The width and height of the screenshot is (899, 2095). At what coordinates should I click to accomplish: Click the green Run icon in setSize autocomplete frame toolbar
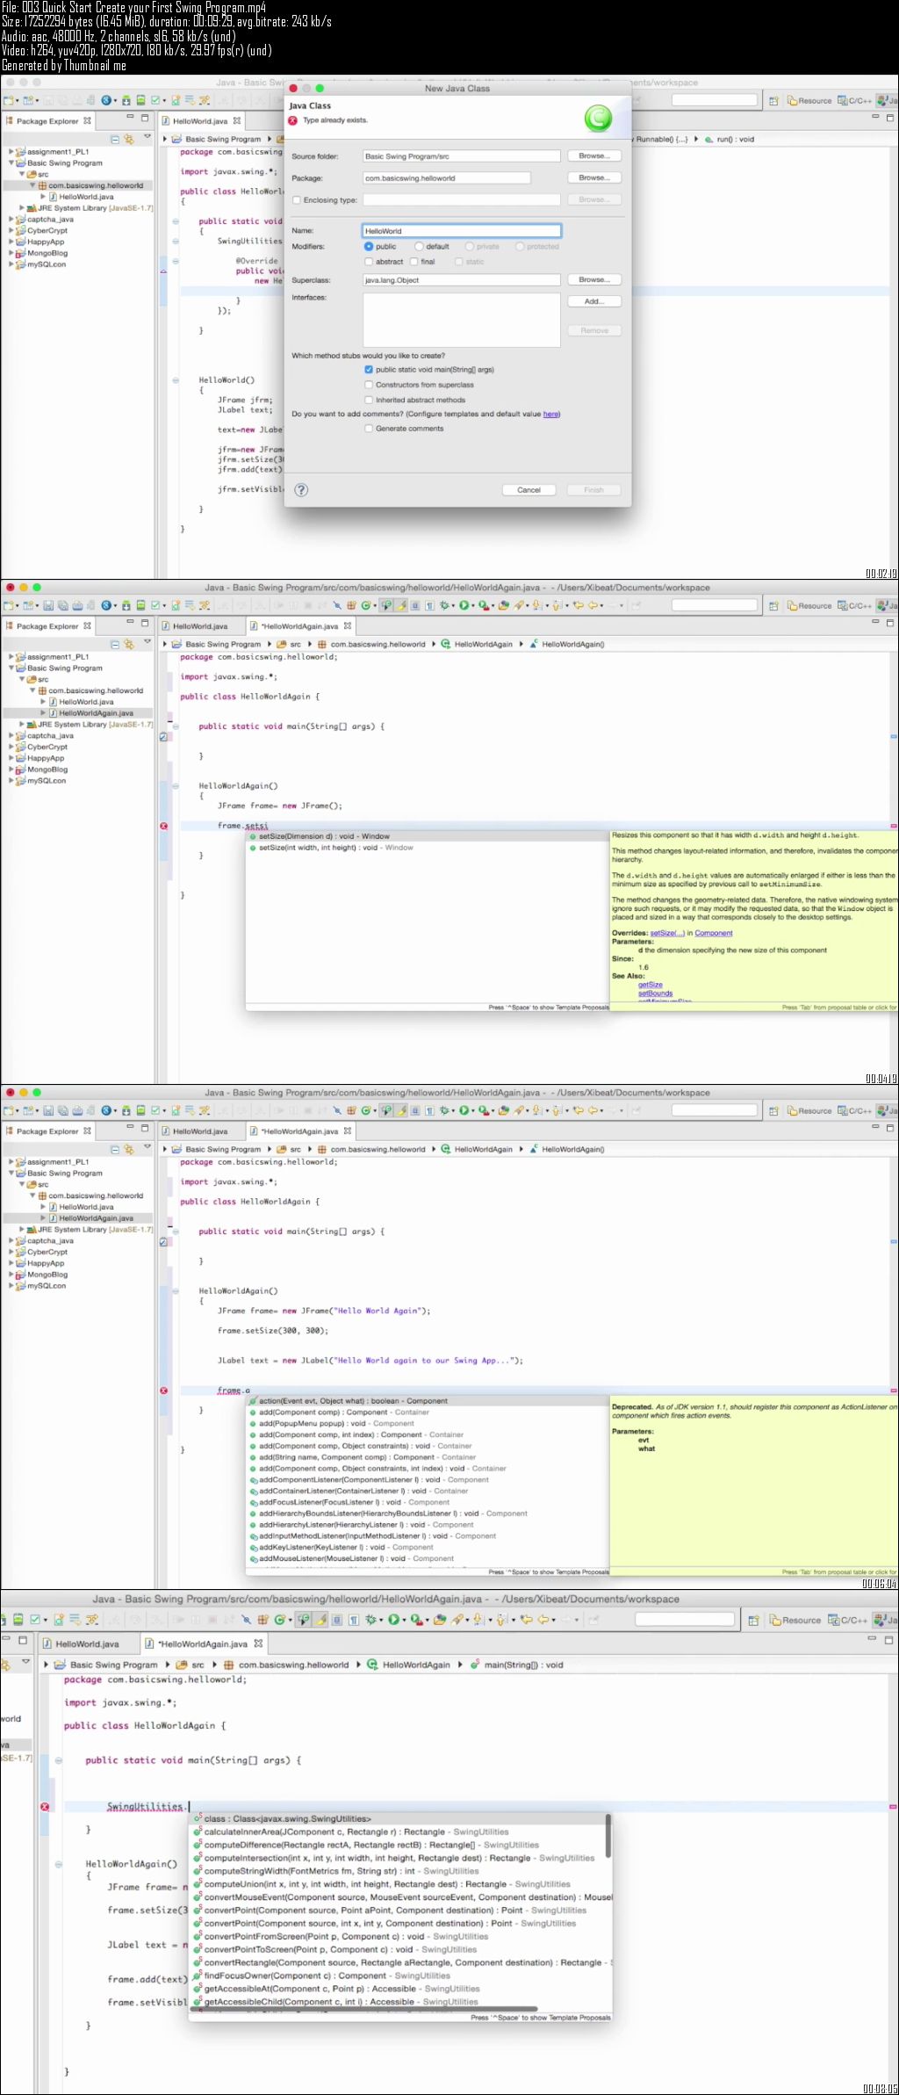tap(464, 605)
